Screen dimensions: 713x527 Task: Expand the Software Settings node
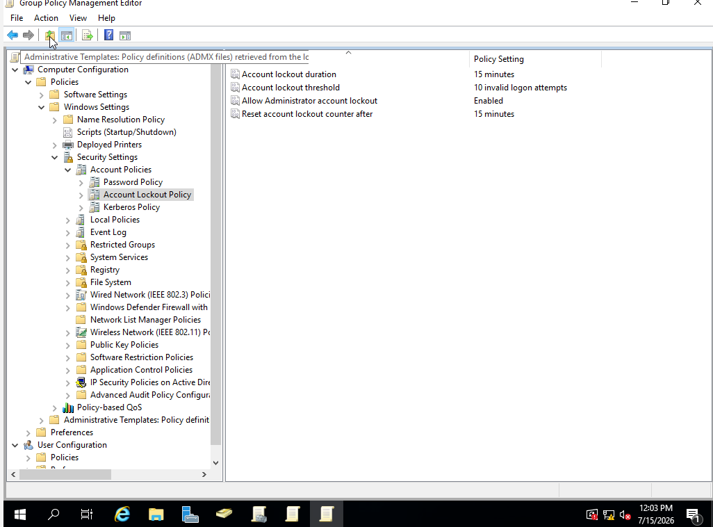pos(42,95)
